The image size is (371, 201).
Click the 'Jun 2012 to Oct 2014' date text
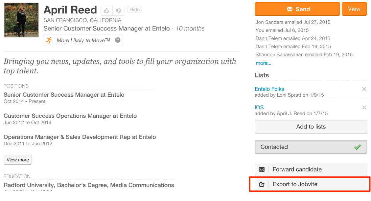pos(28,123)
